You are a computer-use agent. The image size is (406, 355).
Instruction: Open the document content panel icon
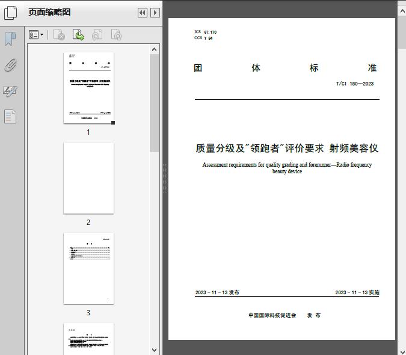click(x=10, y=117)
